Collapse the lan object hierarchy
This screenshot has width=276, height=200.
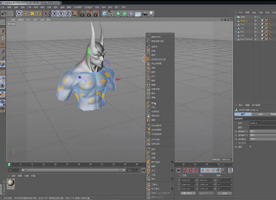tap(236, 31)
